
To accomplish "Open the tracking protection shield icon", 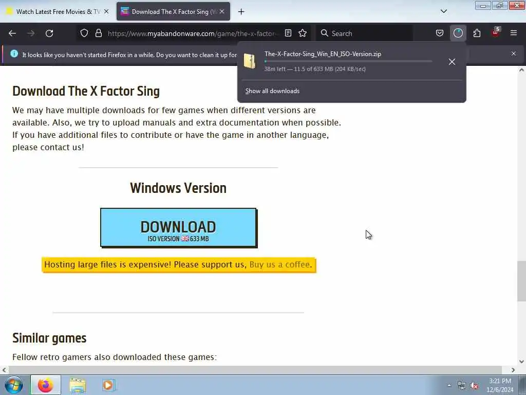I will (x=84, y=33).
